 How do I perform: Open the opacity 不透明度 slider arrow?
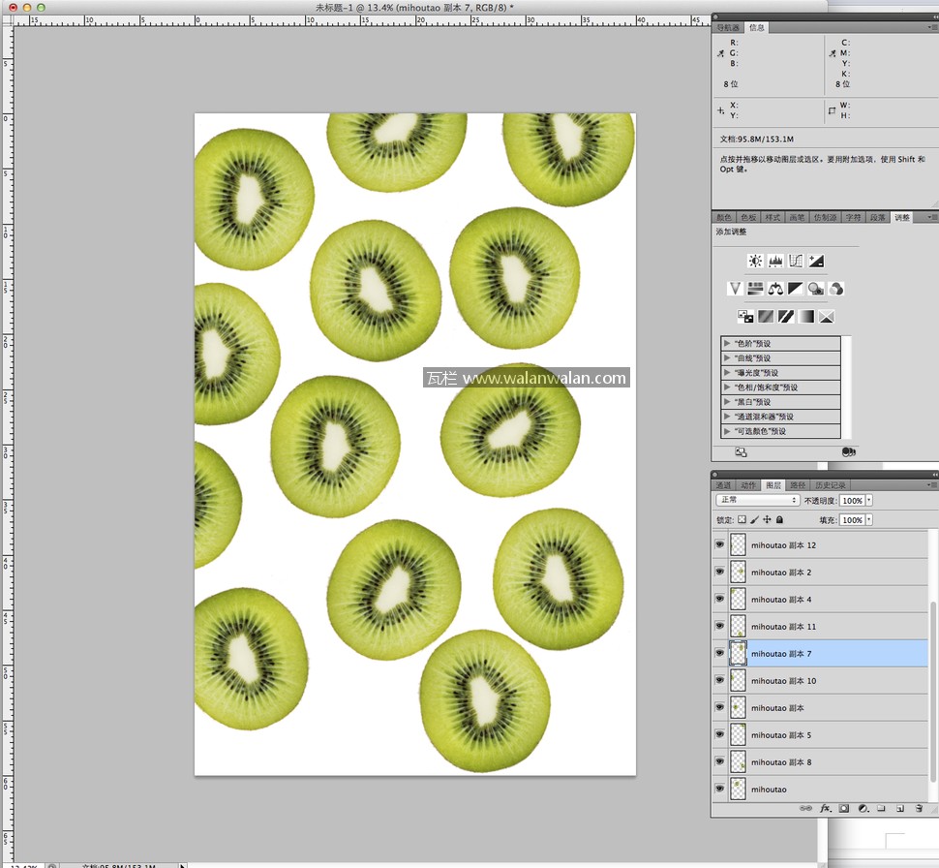(x=869, y=500)
